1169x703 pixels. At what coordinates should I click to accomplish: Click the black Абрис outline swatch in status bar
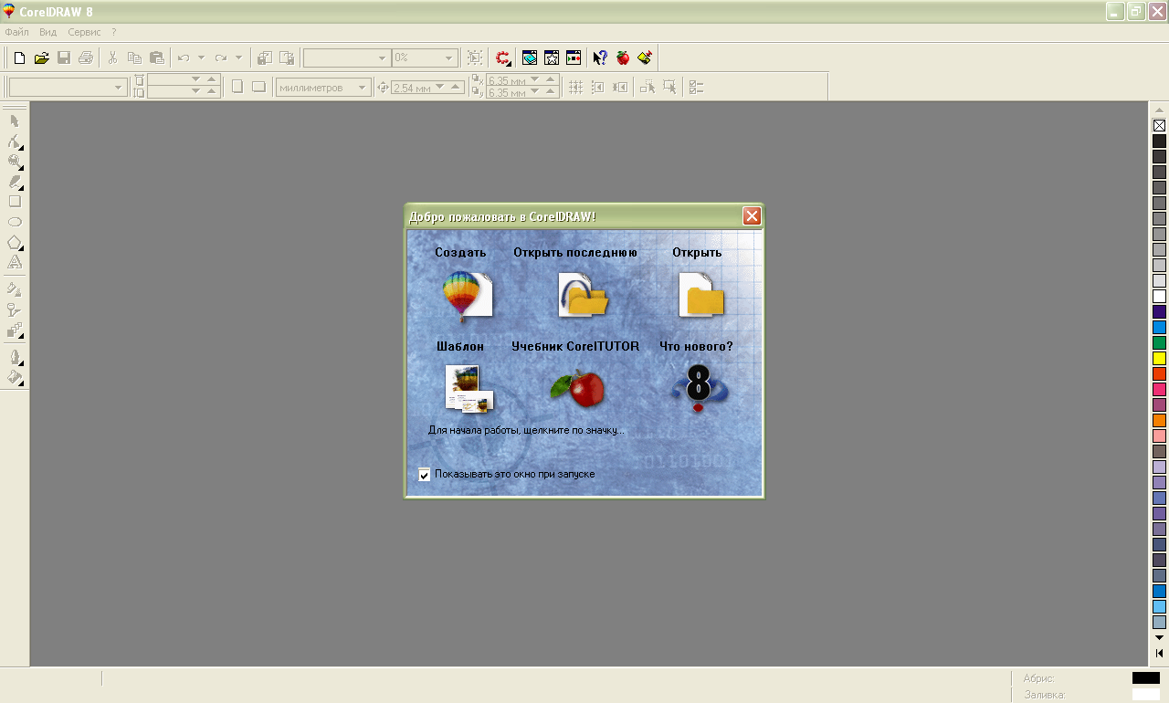1145,678
